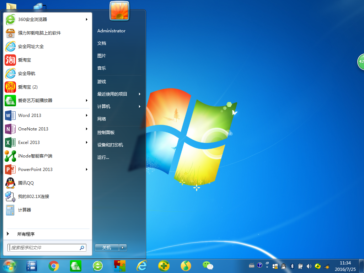Open the puzzle-piece taskbar icon
This screenshot has width=364, height=273.
[x=120, y=266]
